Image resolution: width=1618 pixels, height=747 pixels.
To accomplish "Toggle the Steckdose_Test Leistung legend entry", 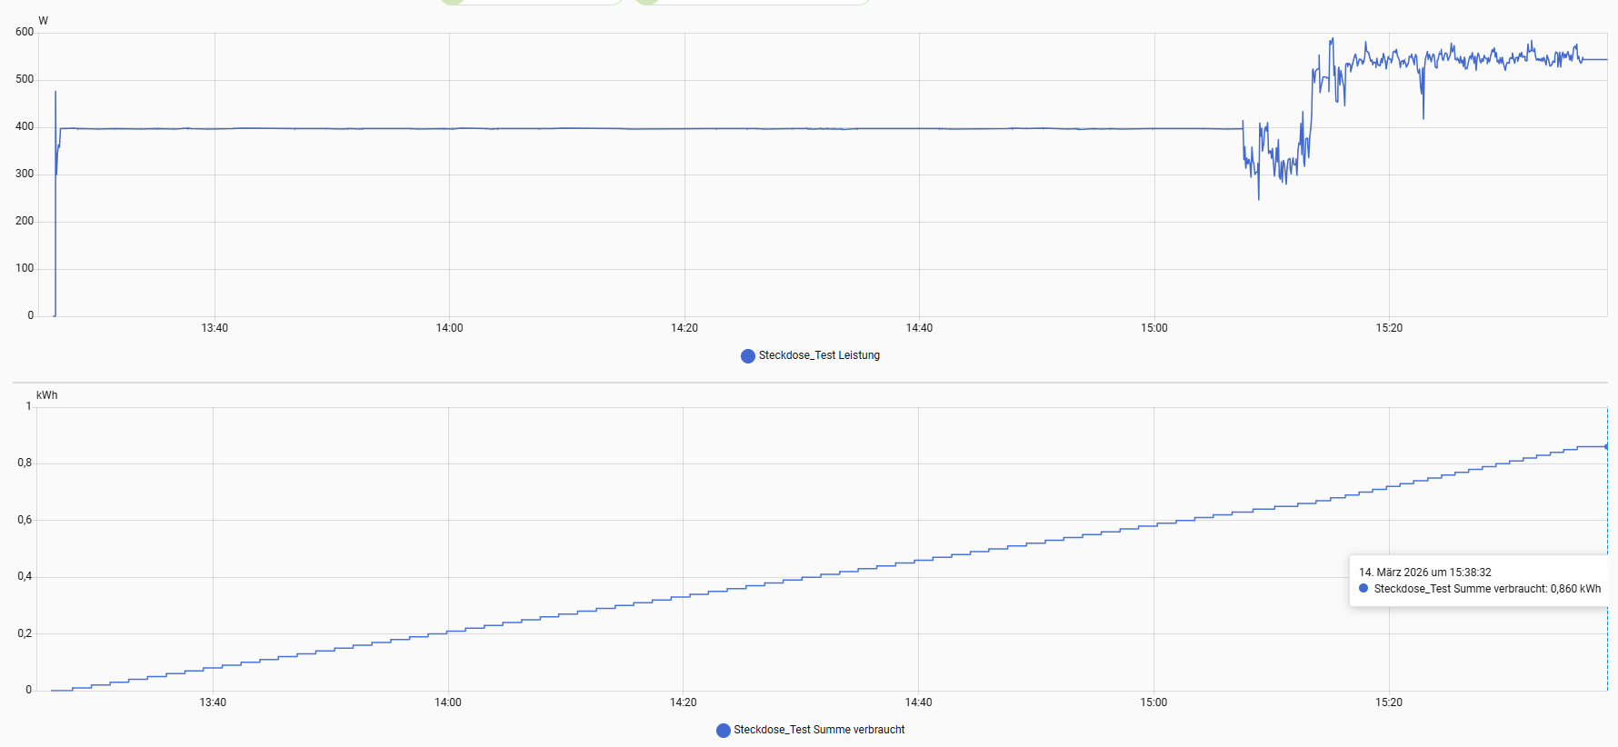I will coord(818,355).
